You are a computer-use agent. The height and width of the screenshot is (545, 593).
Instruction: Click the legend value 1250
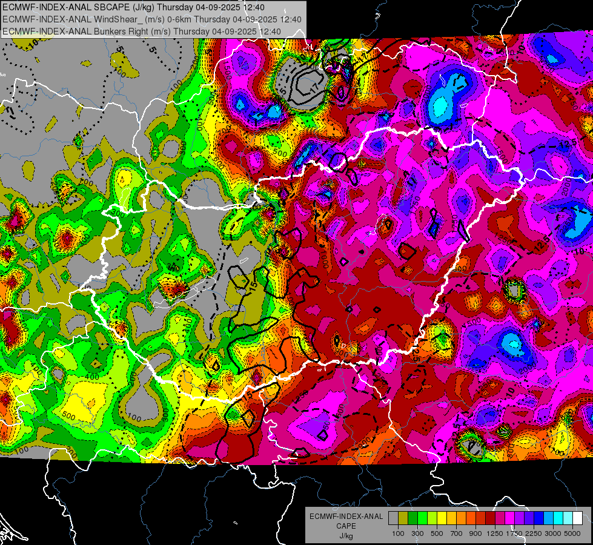click(x=495, y=533)
